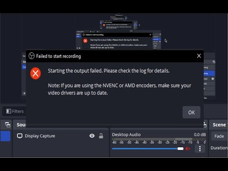Unmute Desktop Audio via red speaker icon
The height and width of the screenshot is (171, 228).
tap(188, 149)
